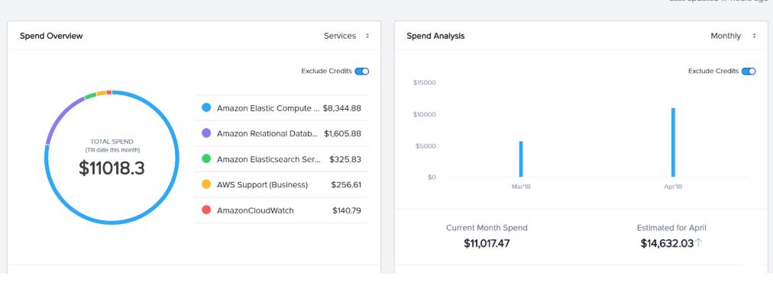This screenshot has height=288, width=773.
Task: Select the AmazonCloudWatch service row
Action: point(282,210)
